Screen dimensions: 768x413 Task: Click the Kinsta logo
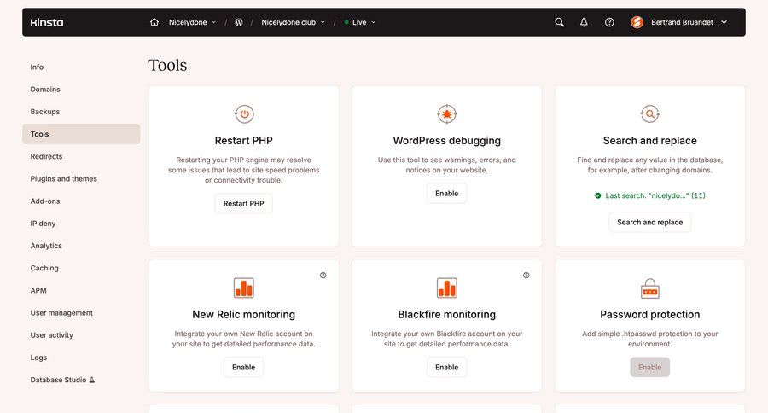click(47, 22)
